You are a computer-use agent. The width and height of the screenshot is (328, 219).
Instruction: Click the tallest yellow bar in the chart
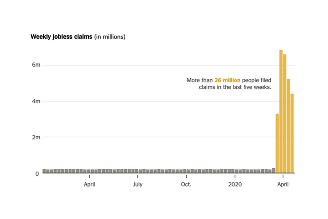pos(281,112)
